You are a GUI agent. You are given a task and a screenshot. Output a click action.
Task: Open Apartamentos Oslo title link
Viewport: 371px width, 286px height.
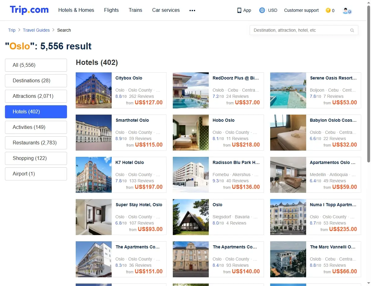[x=333, y=162]
